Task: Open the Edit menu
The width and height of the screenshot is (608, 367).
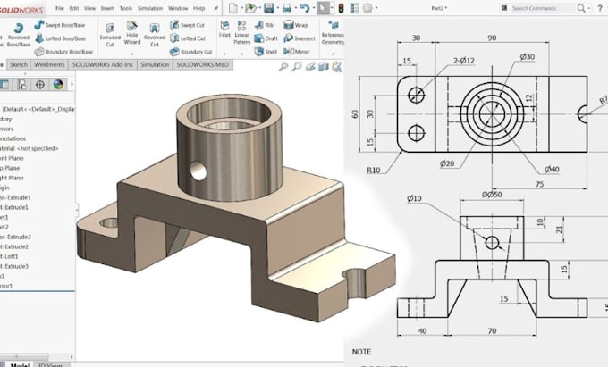Action: coord(73,8)
